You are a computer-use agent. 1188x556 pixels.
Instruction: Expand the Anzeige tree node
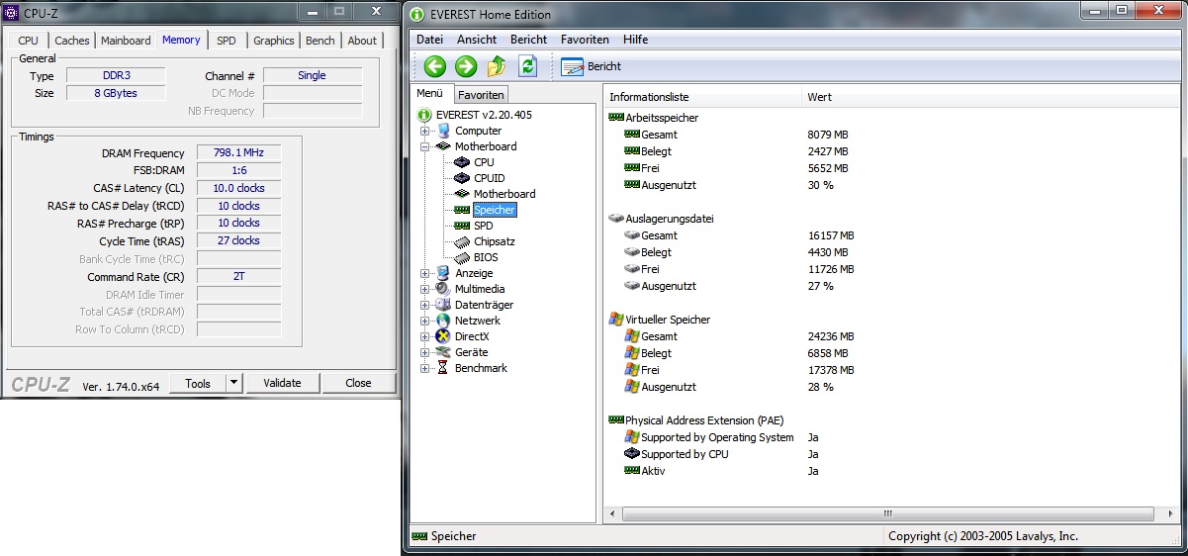pos(425,273)
